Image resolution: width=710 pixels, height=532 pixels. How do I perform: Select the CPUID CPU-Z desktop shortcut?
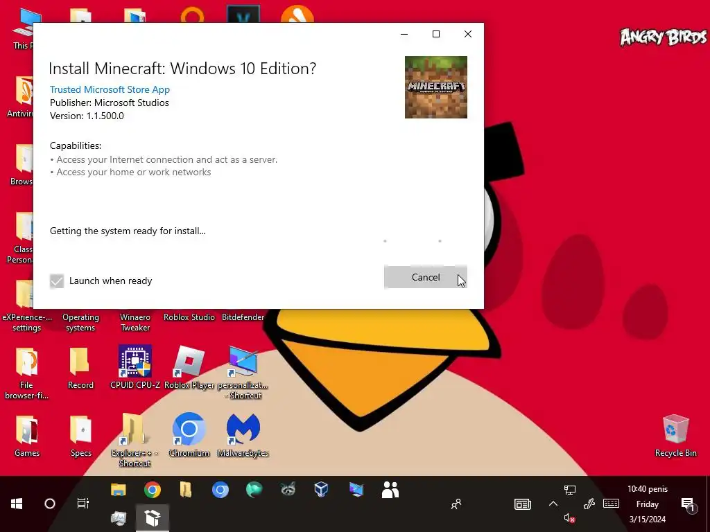coord(135,367)
